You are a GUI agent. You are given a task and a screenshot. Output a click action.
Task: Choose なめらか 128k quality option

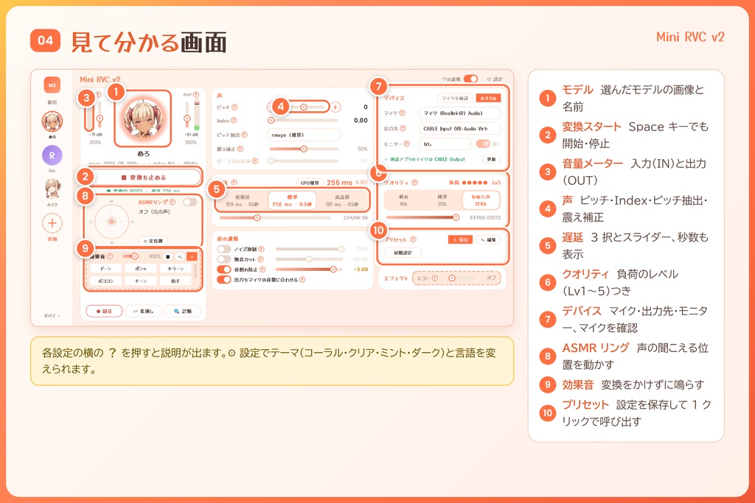tap(481, 200)
